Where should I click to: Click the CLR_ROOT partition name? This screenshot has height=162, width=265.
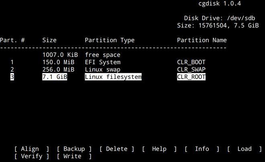tap(191, 77)
